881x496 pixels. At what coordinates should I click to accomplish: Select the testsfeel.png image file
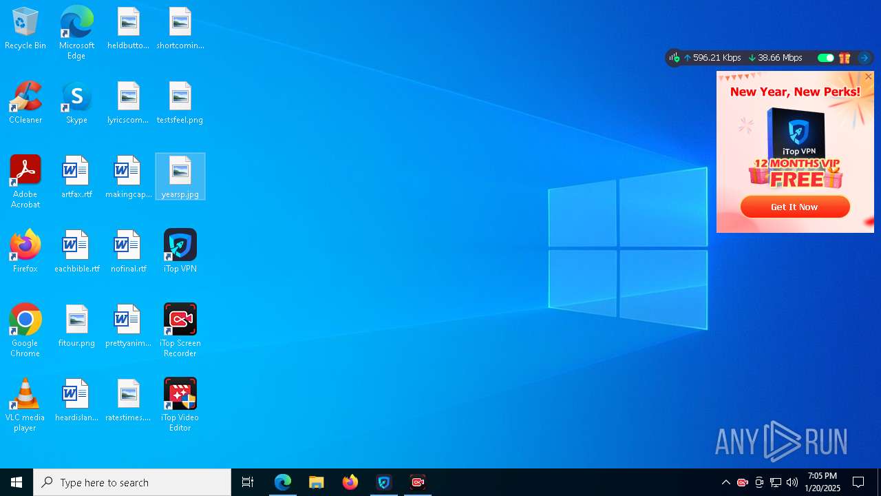pos(180,103)
